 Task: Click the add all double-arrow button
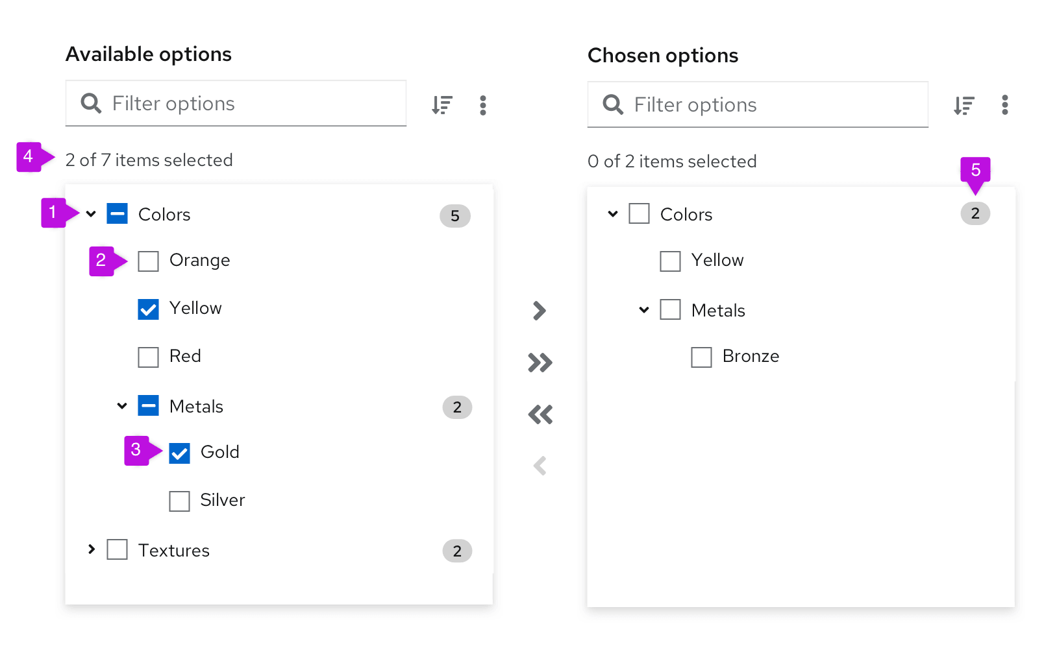(540, 363)
